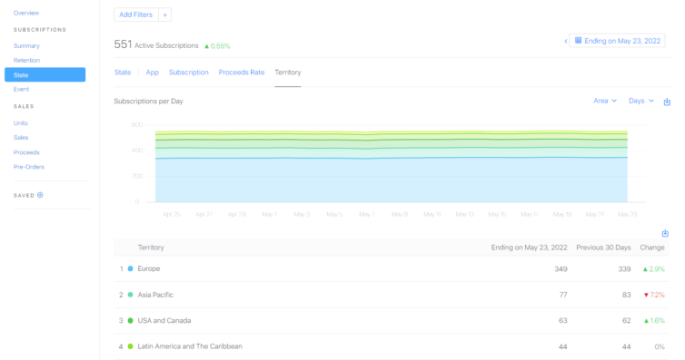This screenshot has width=685, height=360.
Task: Click the Add Filters button
Action: point(136,15)
